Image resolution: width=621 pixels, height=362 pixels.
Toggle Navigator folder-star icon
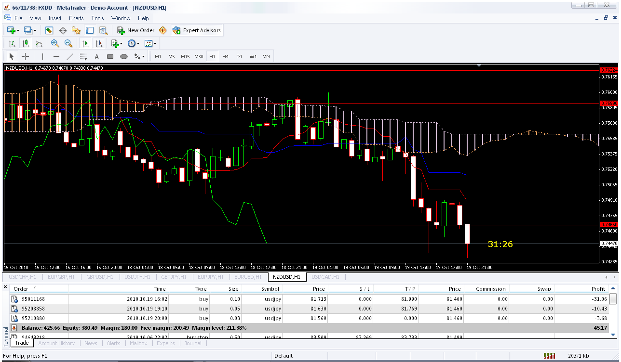tap(76, 30)
